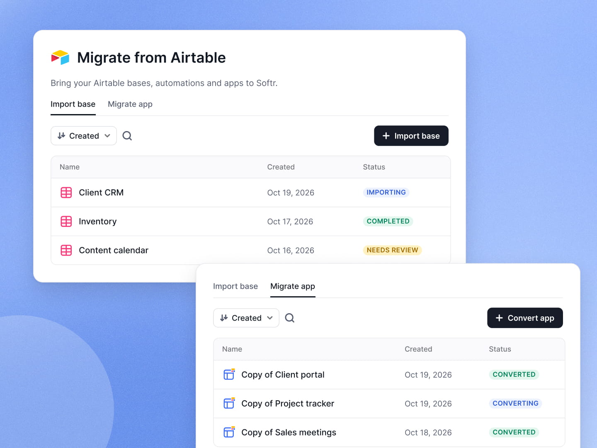Click Created column header in apps table
The height and width of the screenshot is (448, 597).
point(418,349)
